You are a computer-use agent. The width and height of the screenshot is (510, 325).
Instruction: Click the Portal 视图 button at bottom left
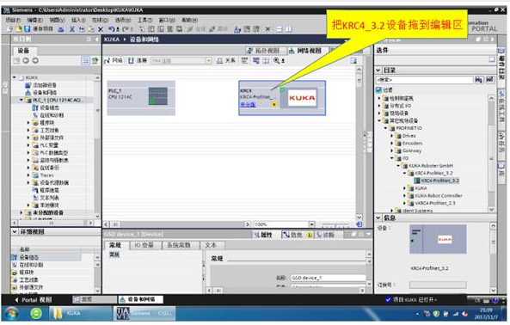(x=34, y=300)
